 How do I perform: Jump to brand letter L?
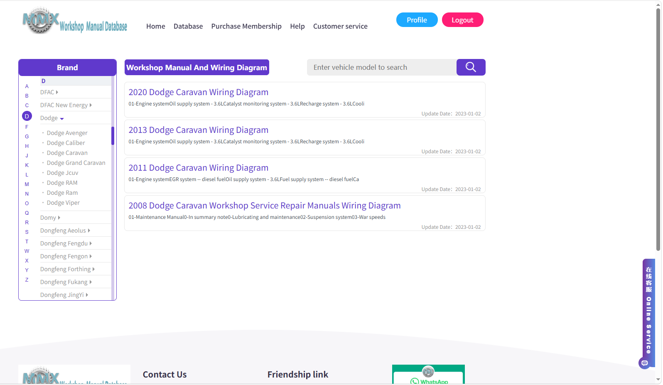(27, 175)
